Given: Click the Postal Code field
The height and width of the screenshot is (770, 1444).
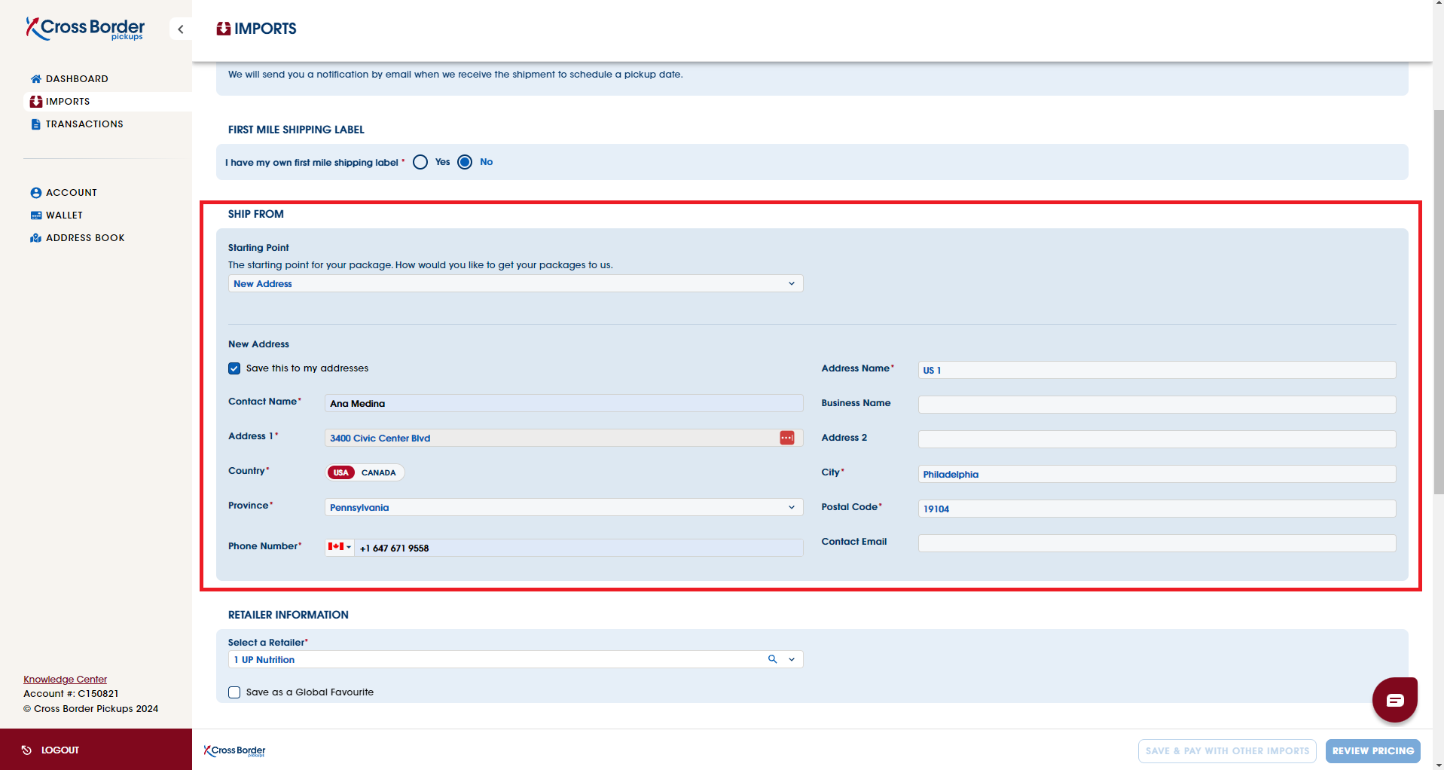Looking at the screenshot, I should coord(1156,509).
